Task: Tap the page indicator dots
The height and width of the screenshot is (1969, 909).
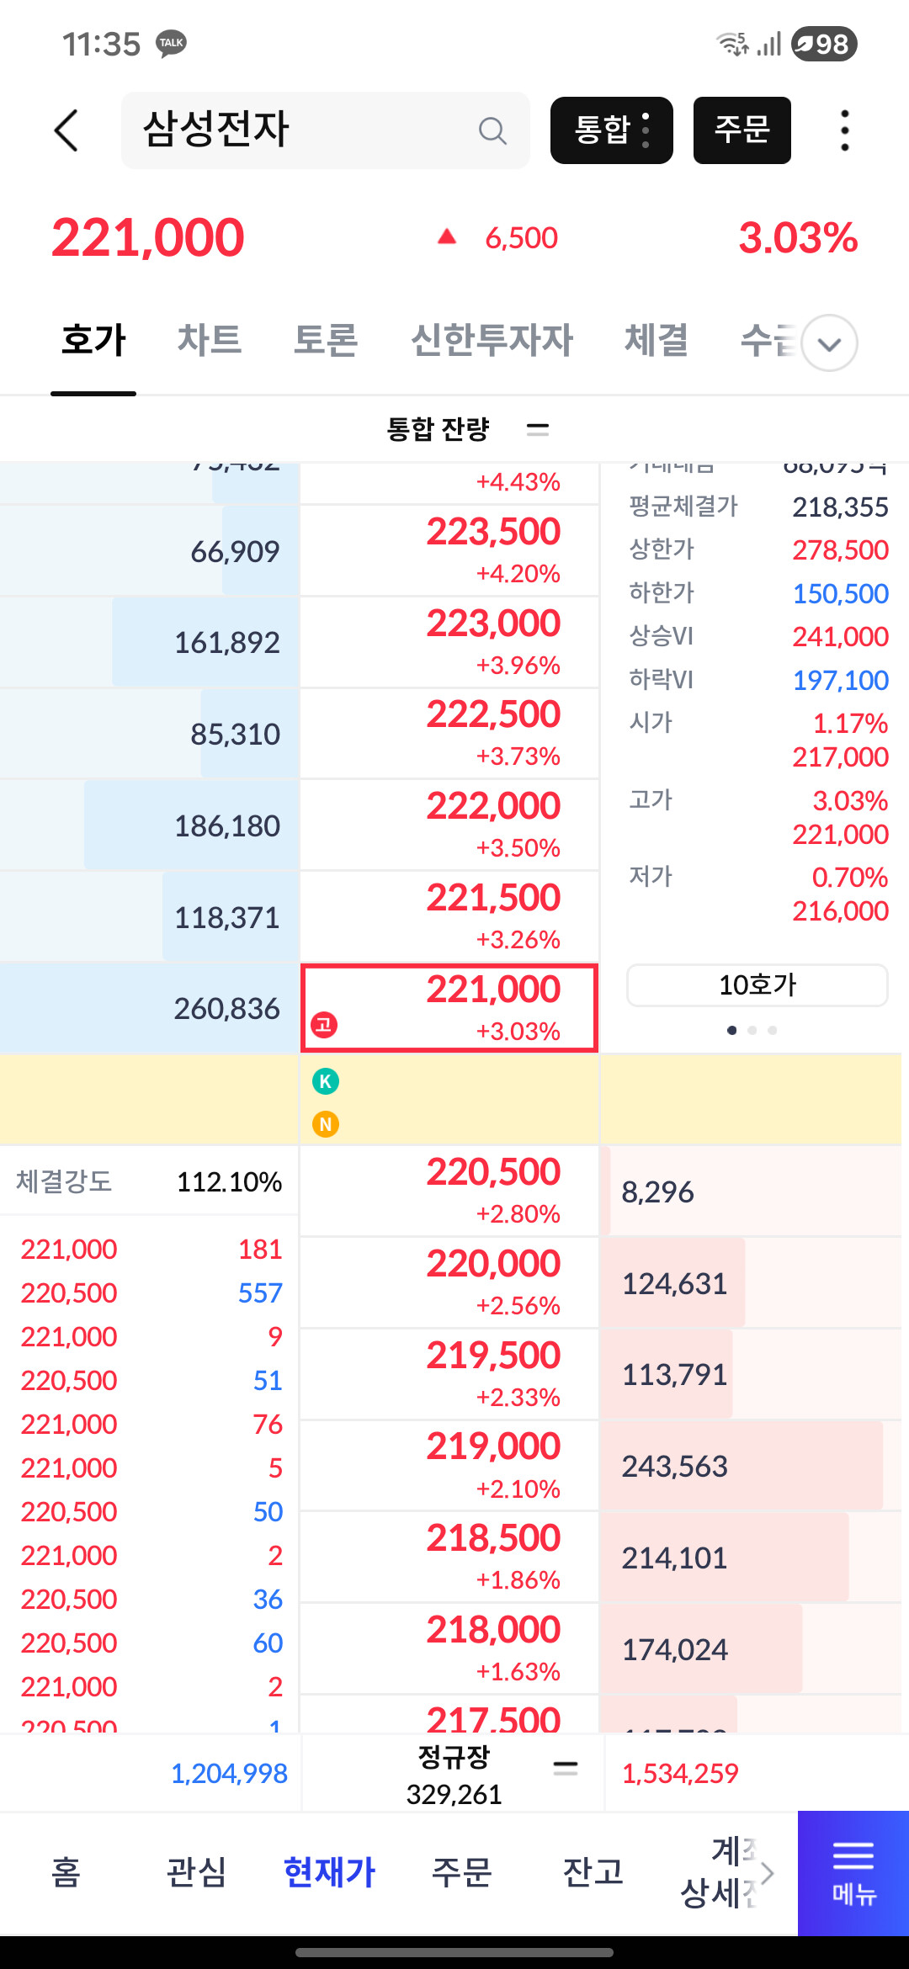Action: pos(752,1030)
